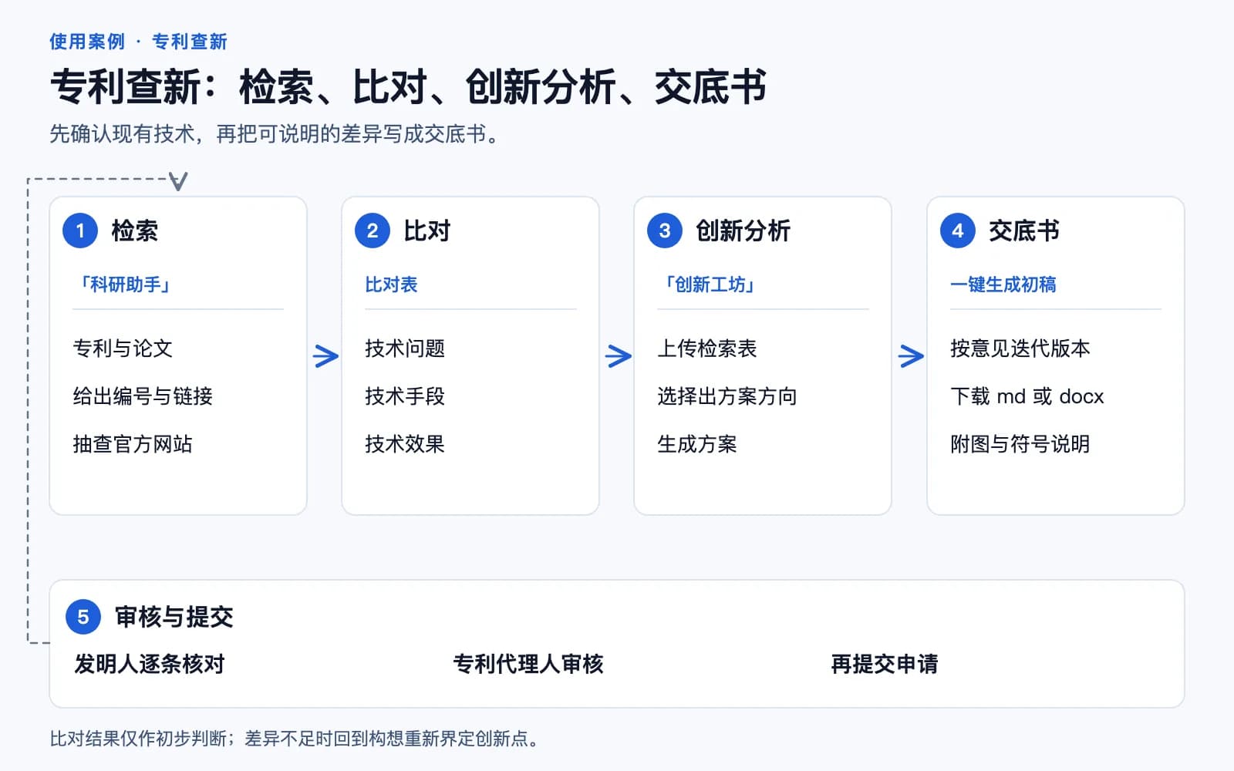The image size is (1234, 771).
Task: Select the 上传检索表 item
Action: pos(707,348)
